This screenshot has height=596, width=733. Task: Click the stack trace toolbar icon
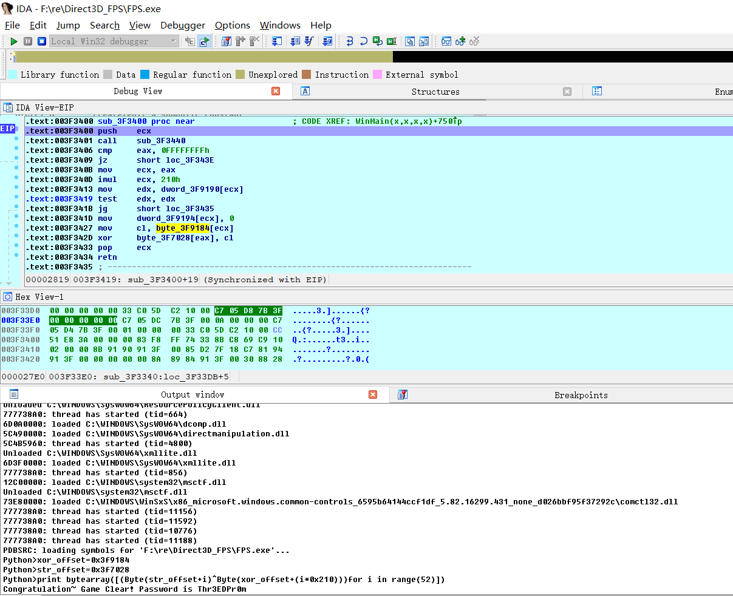click(x=327, y=41)
